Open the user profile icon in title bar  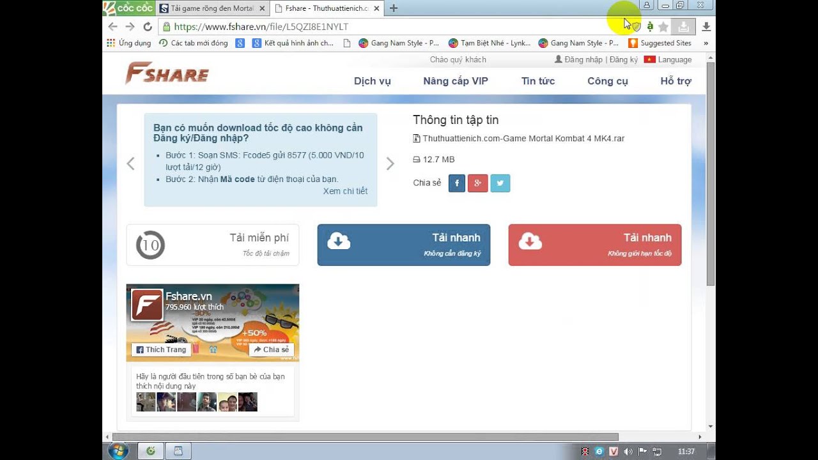[647, 5]
